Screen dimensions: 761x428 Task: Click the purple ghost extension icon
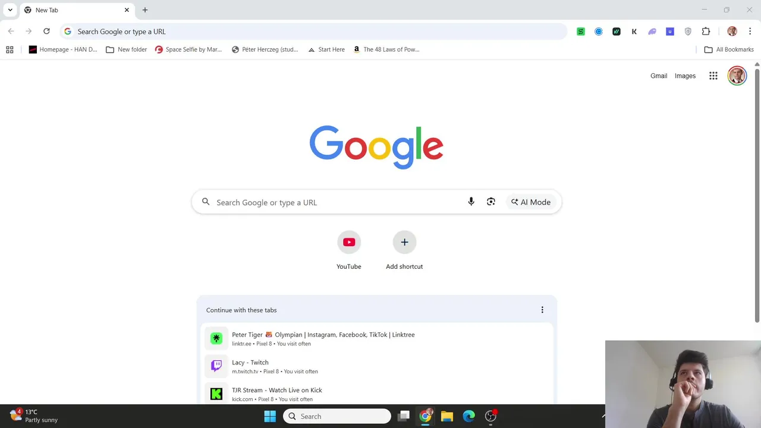(x=652, y=32)
